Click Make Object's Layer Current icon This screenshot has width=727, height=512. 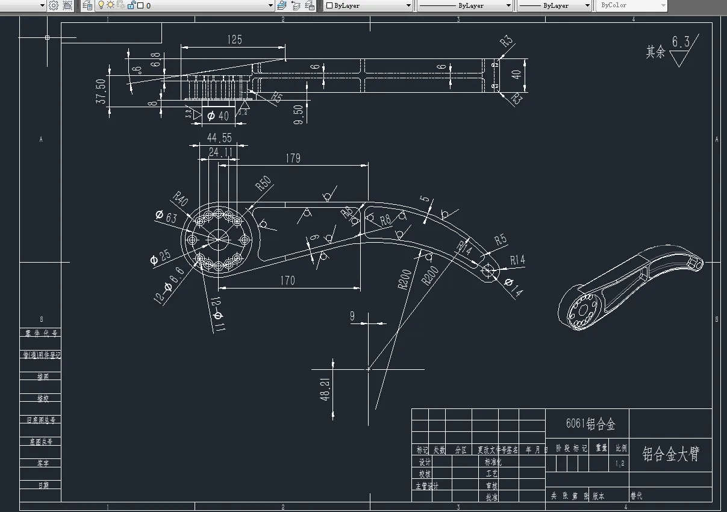(282, 5)
